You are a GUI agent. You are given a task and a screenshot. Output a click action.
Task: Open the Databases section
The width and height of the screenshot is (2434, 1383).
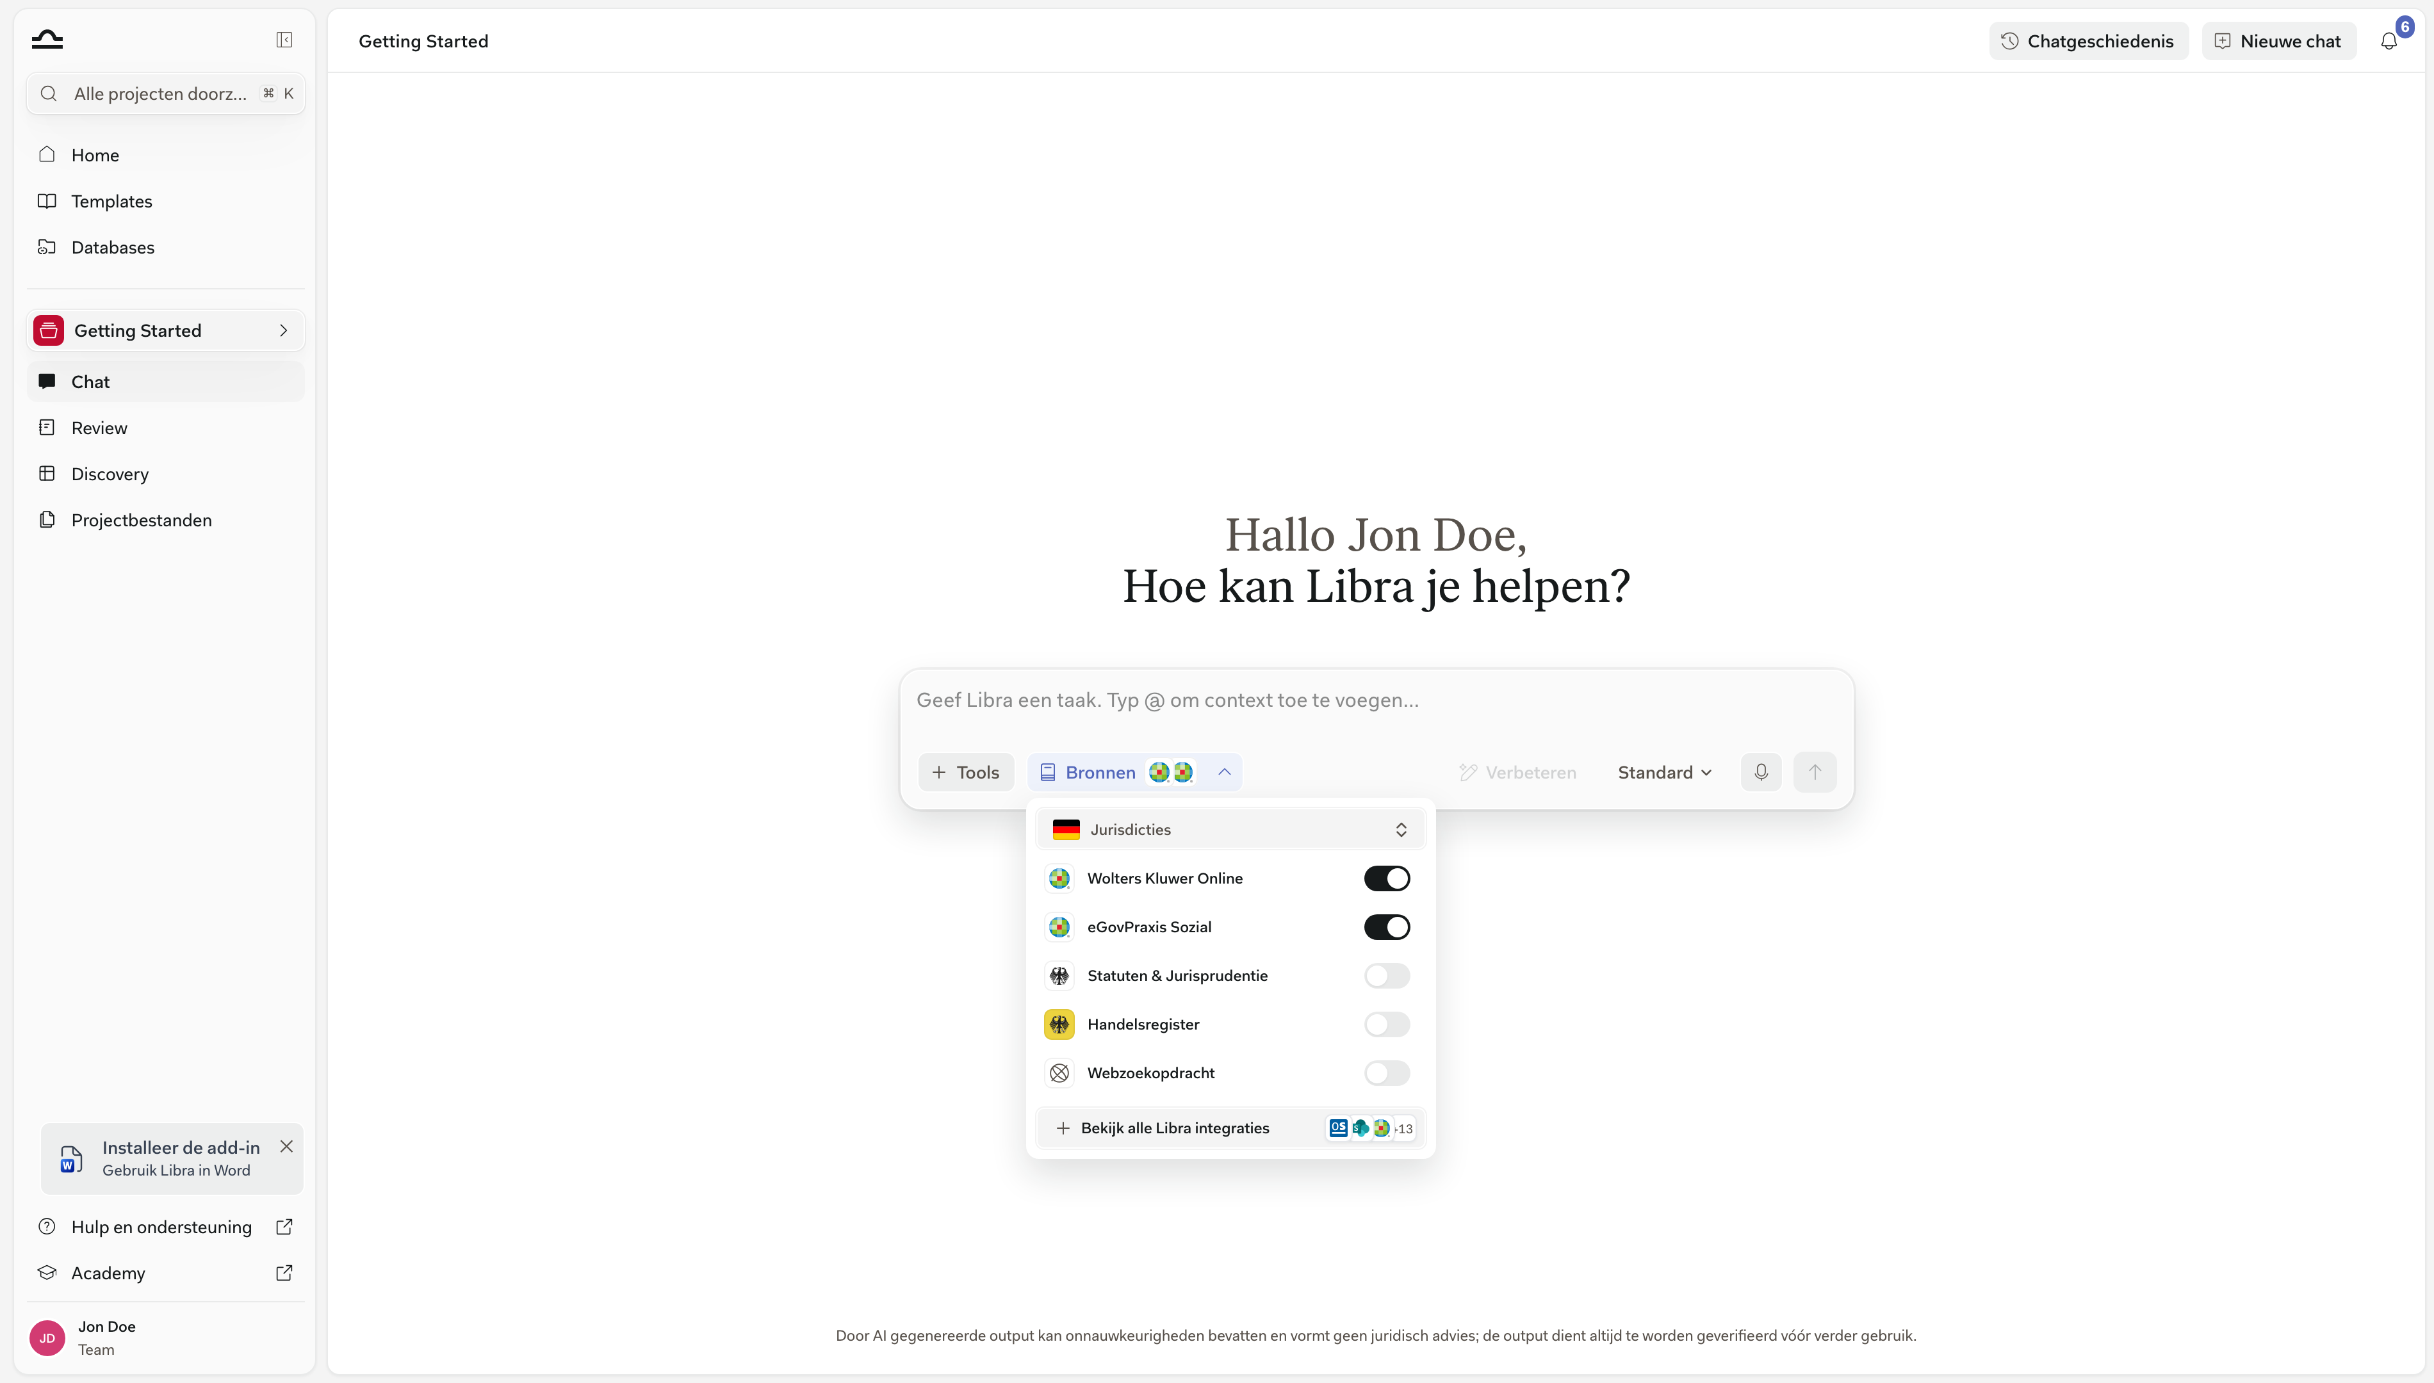[x=165, y=247]
